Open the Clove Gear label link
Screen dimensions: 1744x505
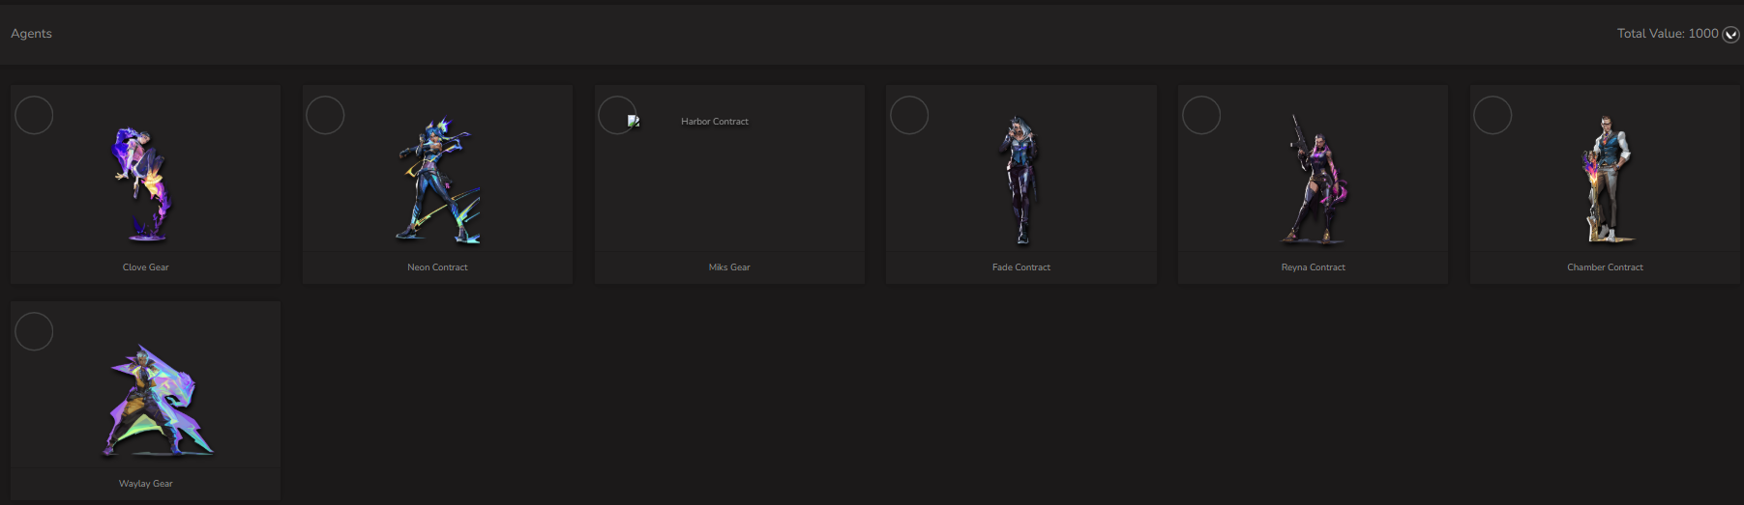point(145,267)
